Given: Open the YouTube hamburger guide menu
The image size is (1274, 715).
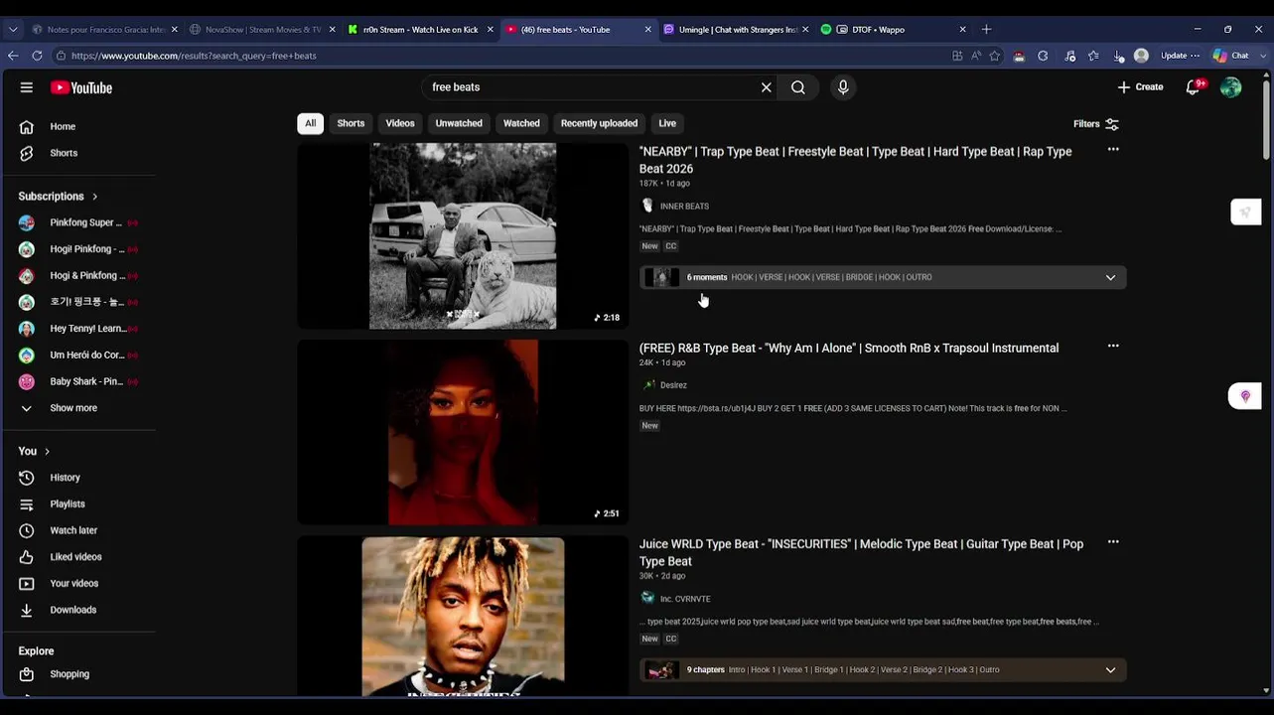Looking at the screenshot, I should pos(27,87).
